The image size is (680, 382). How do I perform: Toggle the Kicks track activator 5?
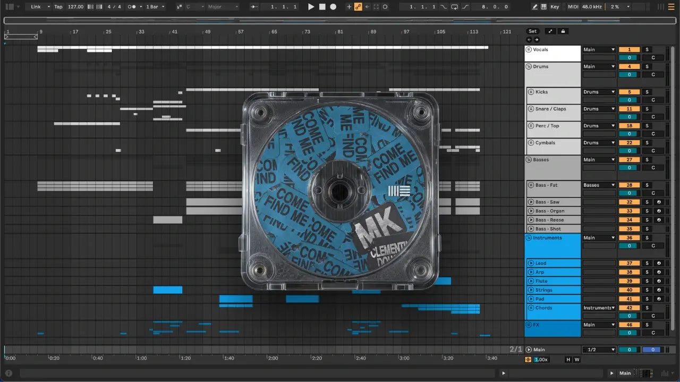click(x=630, y=92)
